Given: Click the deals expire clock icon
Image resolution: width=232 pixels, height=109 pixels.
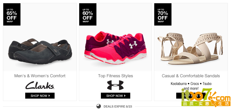Looking at the screenshot, I should 98,106.
